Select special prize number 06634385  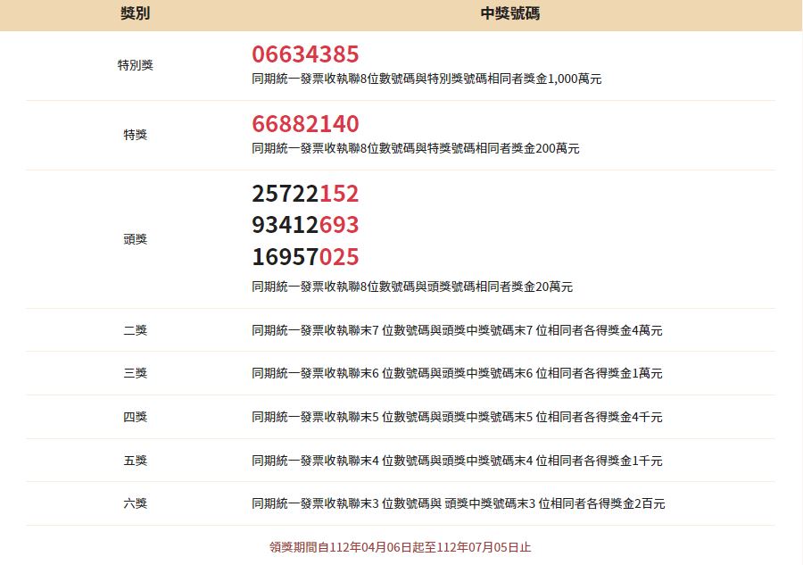point(305,54)
